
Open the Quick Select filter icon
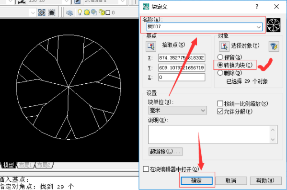[x=274, y=46]
